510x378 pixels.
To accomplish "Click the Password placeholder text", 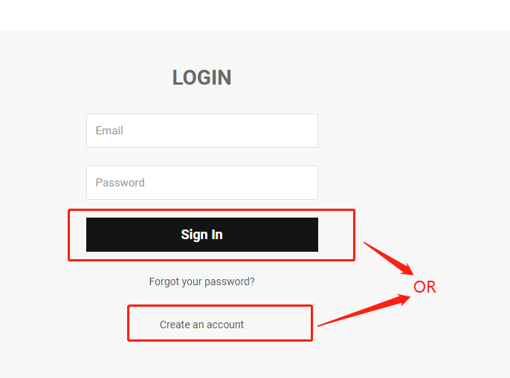I will pos(120,183).
